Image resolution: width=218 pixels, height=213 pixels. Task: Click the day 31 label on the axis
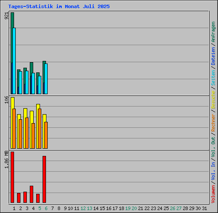204,208
